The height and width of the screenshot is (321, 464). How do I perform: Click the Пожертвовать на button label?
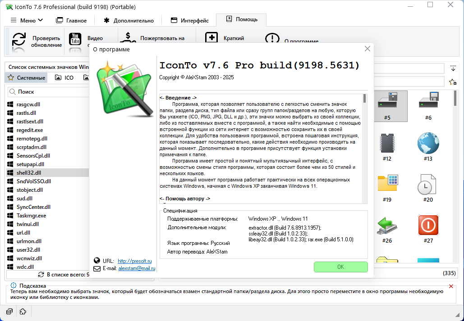click(x=162, y=38)
